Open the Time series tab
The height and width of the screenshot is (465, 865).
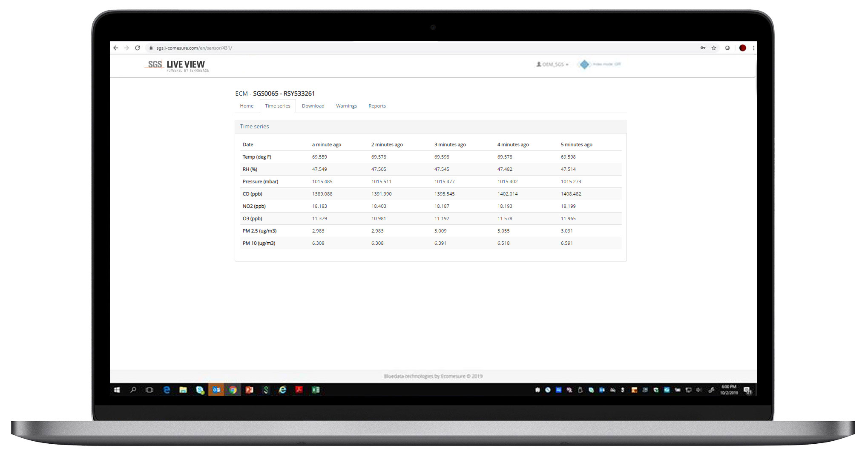(x=278, y=106)
